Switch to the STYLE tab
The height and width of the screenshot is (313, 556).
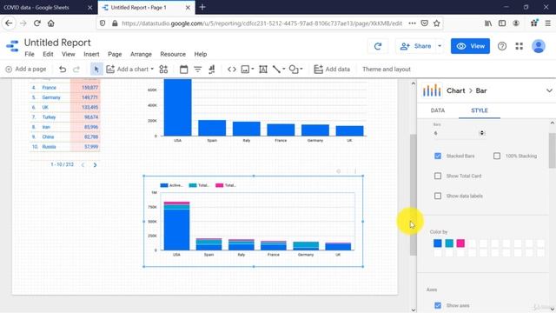click(480, 110)
